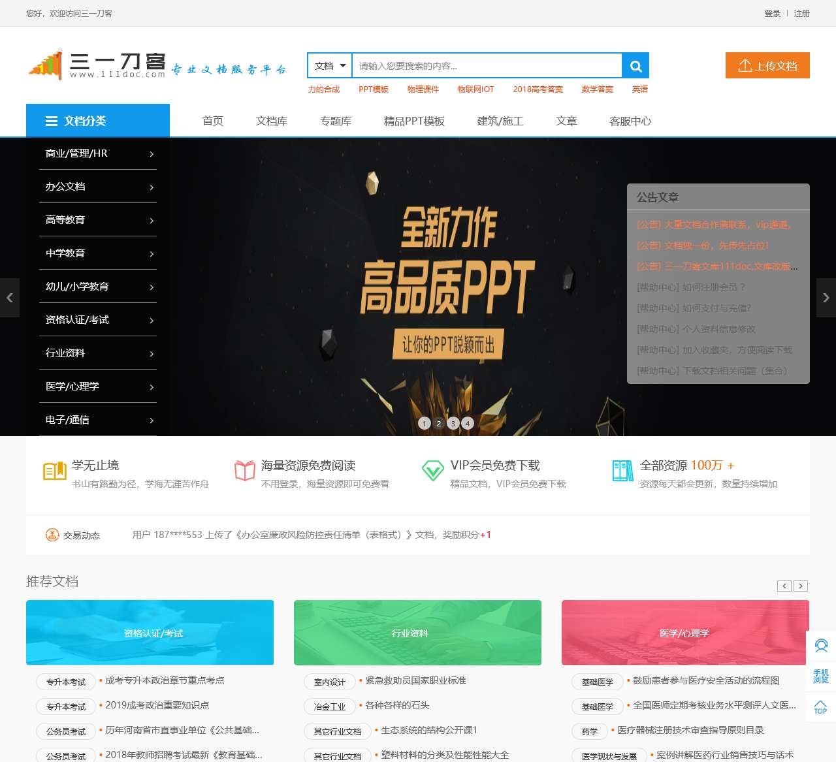Show the previous banner slide
Image resolution: width=836 pixels, height=762 pixels.
10,298
